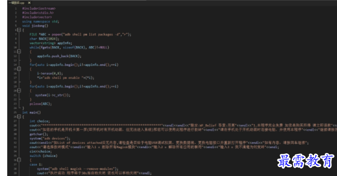This screenshot has width=337, height=176.
Task: Collapse the second for loop fold marker at line 20
Action: [x=19, y=91]
